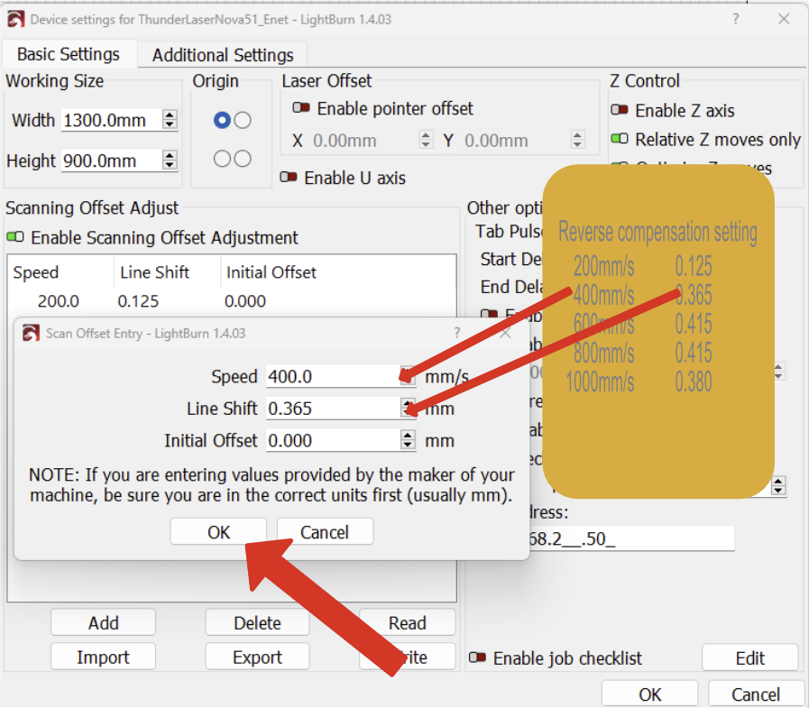Adjust Initial Offset spinner in Scan Offset Entry
Screen dimensions: 809x708
pyautogui.click(x=408, y=440)
